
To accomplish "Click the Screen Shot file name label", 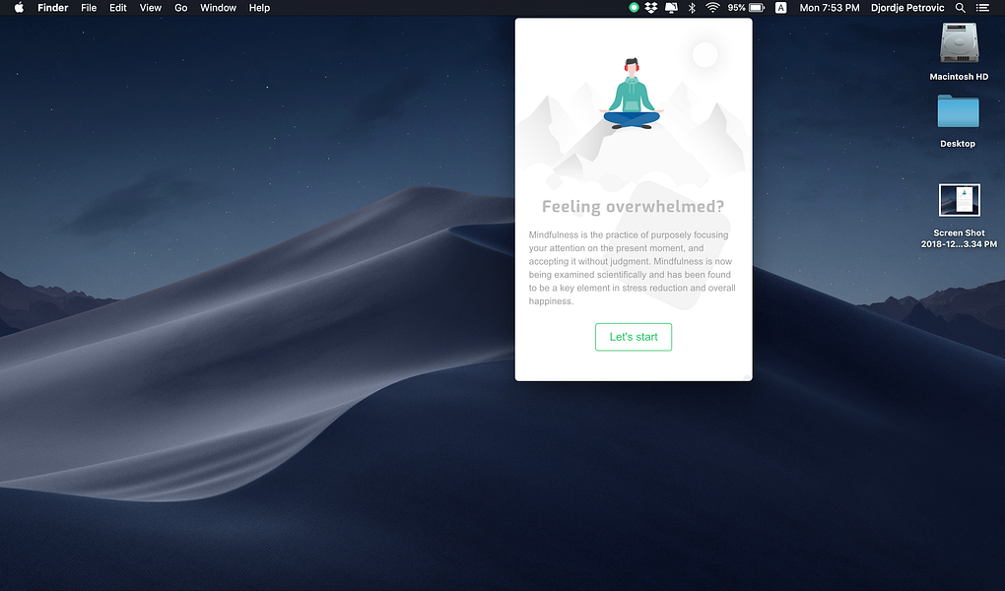I will pos(959,238).
